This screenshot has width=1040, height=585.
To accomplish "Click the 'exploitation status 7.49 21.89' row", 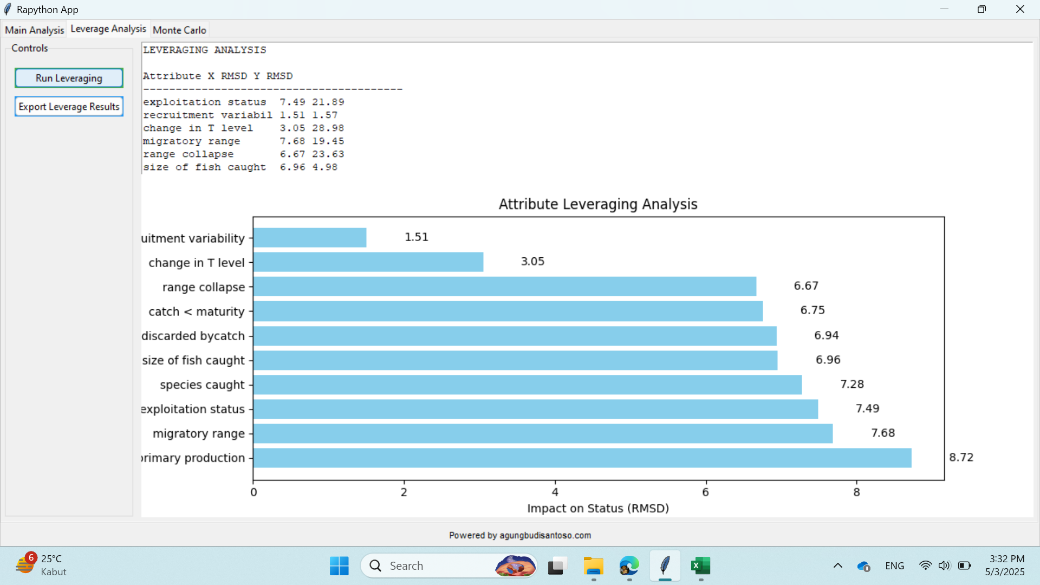I will (x=244, y=102).
